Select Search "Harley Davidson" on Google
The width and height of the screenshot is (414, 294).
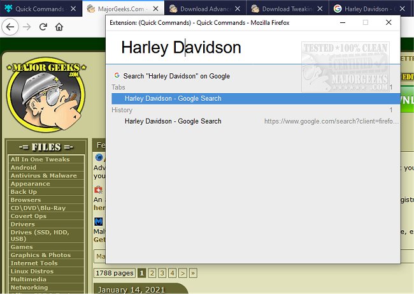176,76
